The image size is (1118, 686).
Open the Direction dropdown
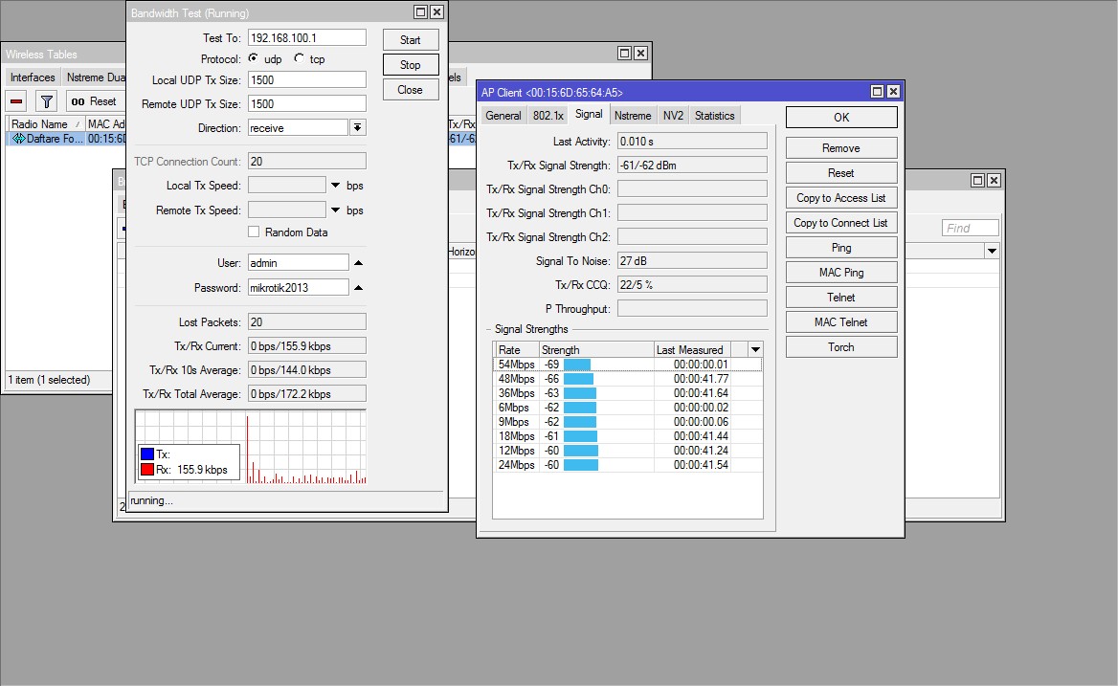(x=357, y=127)
